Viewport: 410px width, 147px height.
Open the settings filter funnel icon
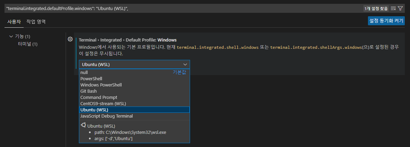click(x=400, y=8)
